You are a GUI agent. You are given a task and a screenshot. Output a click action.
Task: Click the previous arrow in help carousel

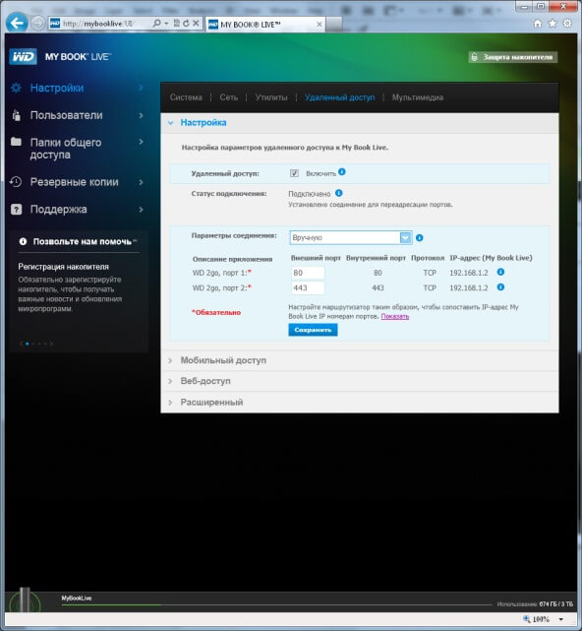pyautogui.click(x=21, y=344)
